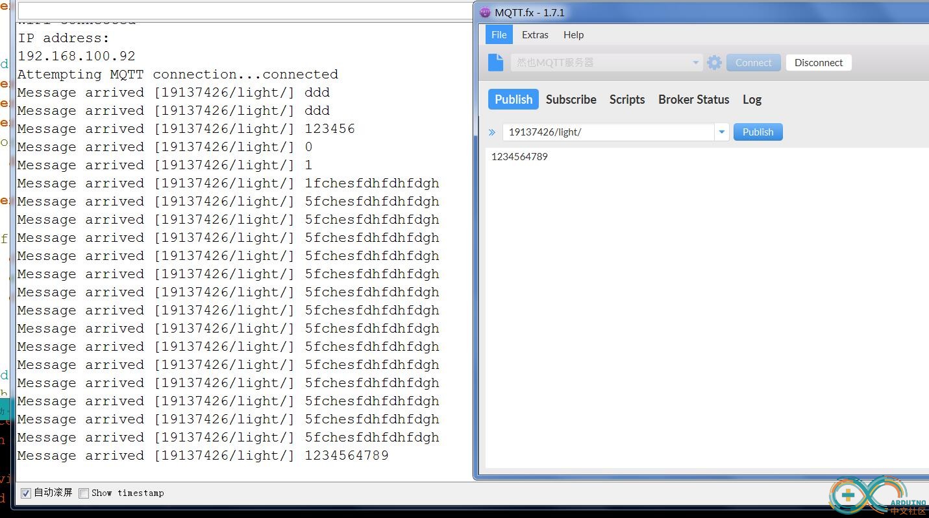Click the serial line ending in 123456
This screenshot has width=929, height=518.
coord(186,129)
